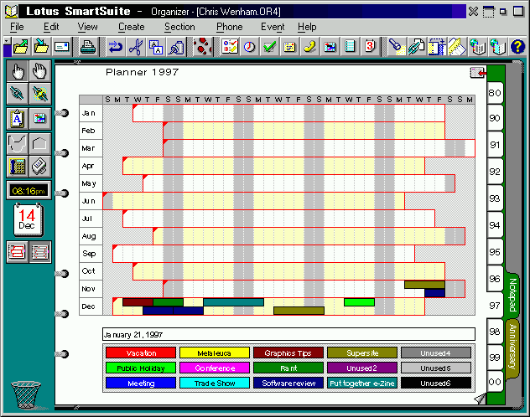Click the open file folder icon
The width and height of the screenshot is (530, 417).
coord(21,46)
